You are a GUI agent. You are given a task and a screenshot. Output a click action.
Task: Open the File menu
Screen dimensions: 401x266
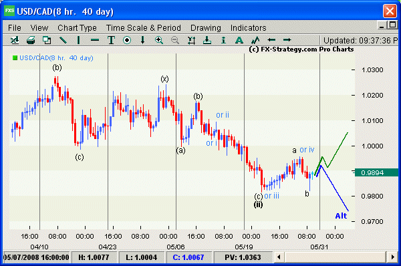[15, 27]
